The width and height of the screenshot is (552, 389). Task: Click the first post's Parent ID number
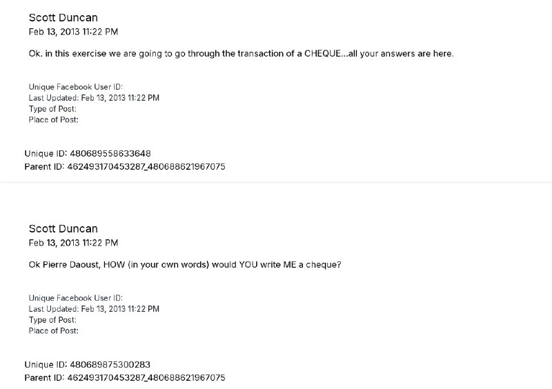click(146, 166)
